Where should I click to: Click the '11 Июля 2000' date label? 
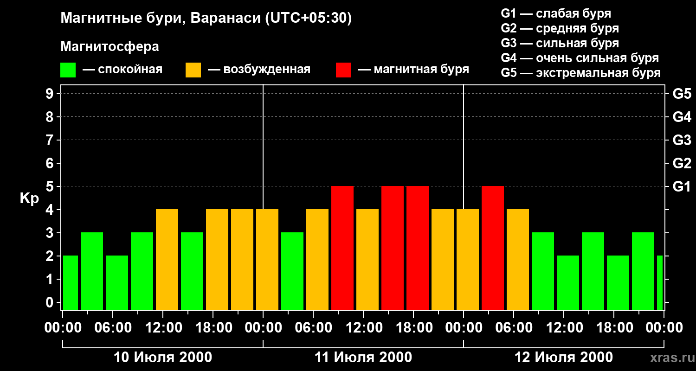[363, 358]
